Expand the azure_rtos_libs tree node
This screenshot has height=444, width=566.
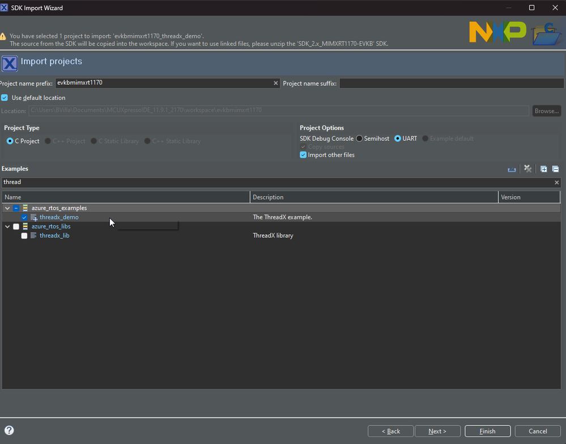pyautogui.click(x=7, y=226)
